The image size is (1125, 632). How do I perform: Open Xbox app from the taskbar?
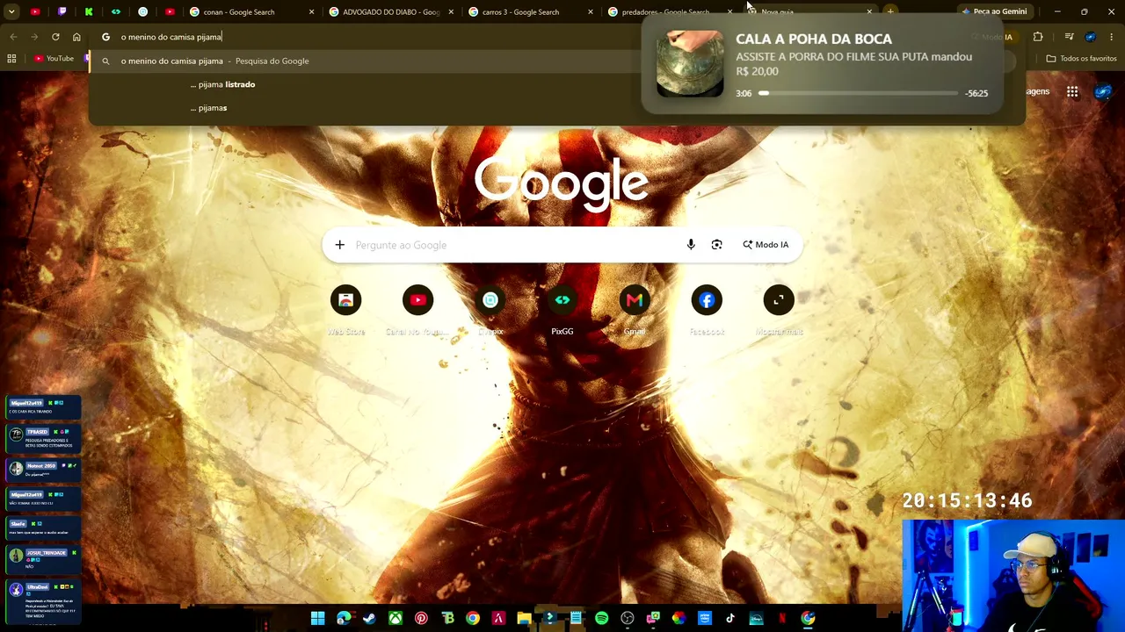point(396,619)
